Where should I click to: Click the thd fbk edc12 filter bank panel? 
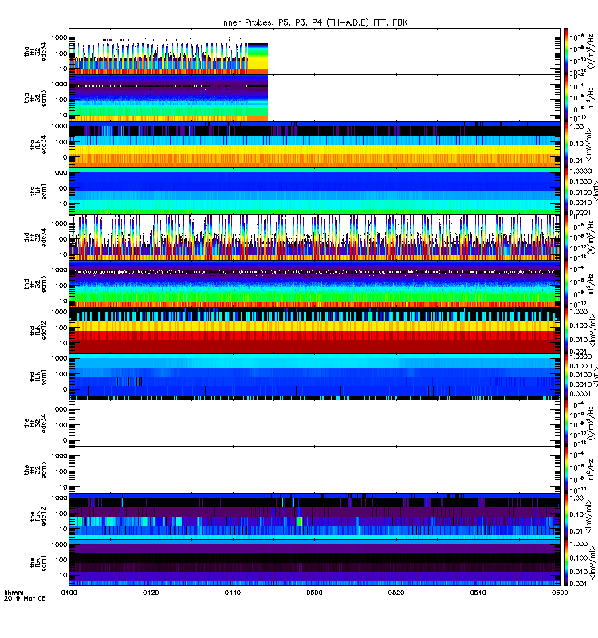(314, 330)
